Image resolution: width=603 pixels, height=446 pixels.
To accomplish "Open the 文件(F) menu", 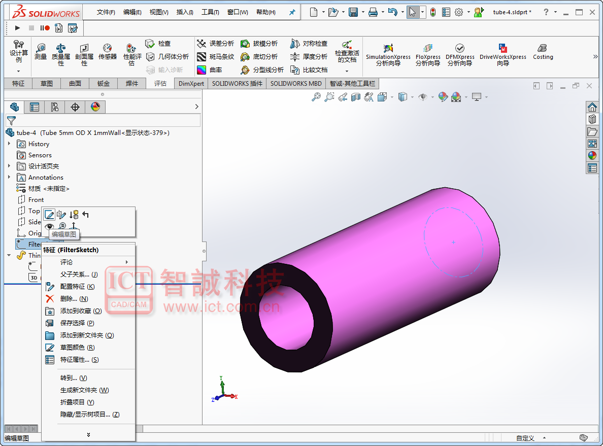I will click(106, 12).
